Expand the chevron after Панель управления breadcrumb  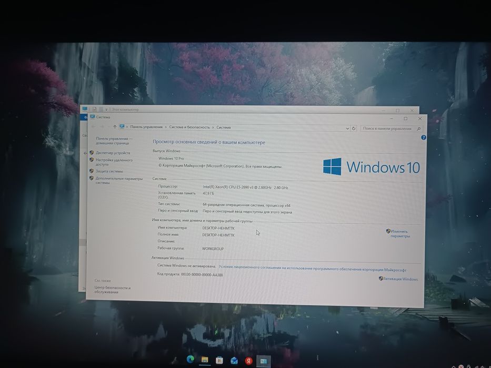click(166, 127)
